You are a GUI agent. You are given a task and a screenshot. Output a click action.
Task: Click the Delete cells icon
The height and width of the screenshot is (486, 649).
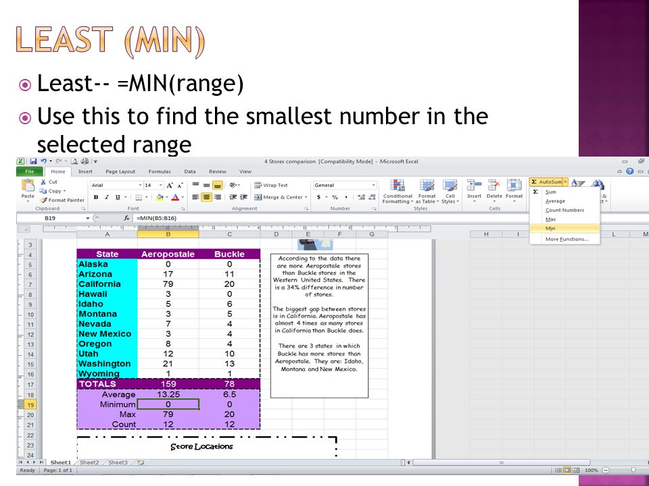tap(494, 185)
